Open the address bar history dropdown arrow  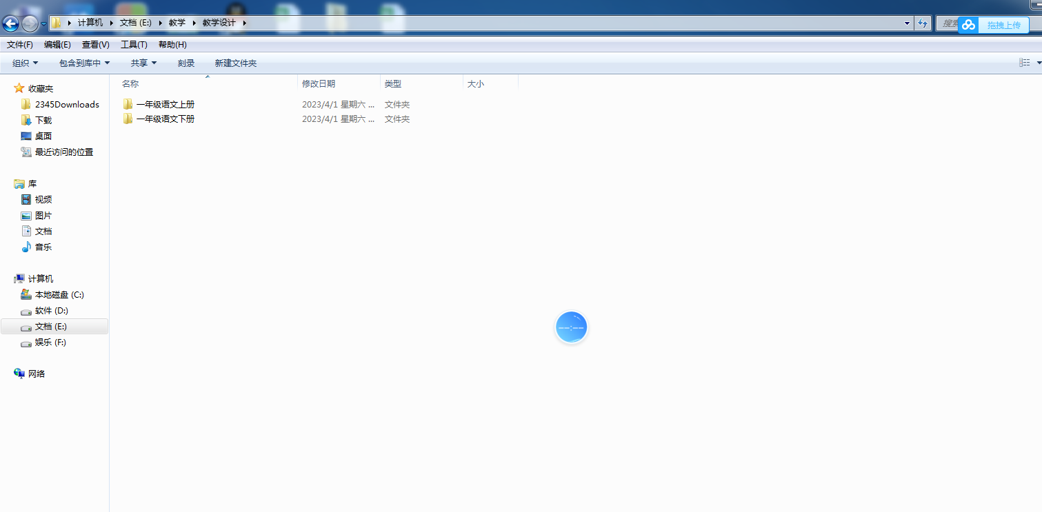[x=907, y=23]
